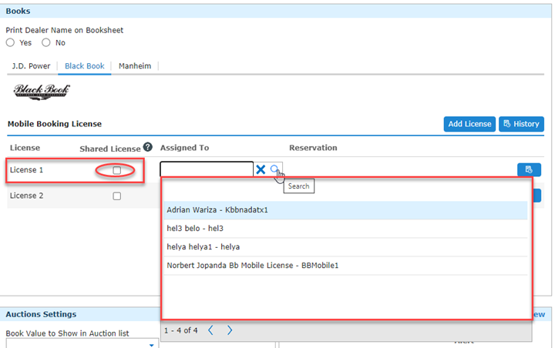This screenshot has height=348, width=555.
Task: Select Norbert Jopanda Bb Mobile License entry
Action: click(345, 266)
